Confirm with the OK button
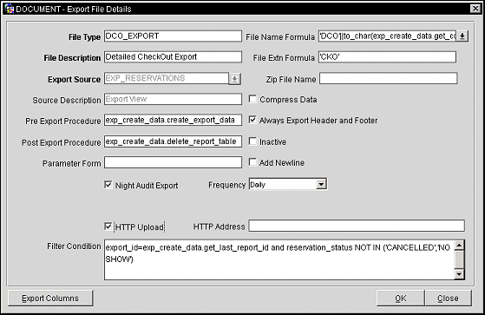485x315 pixels. pyautogui.click(x=401, y=299)
